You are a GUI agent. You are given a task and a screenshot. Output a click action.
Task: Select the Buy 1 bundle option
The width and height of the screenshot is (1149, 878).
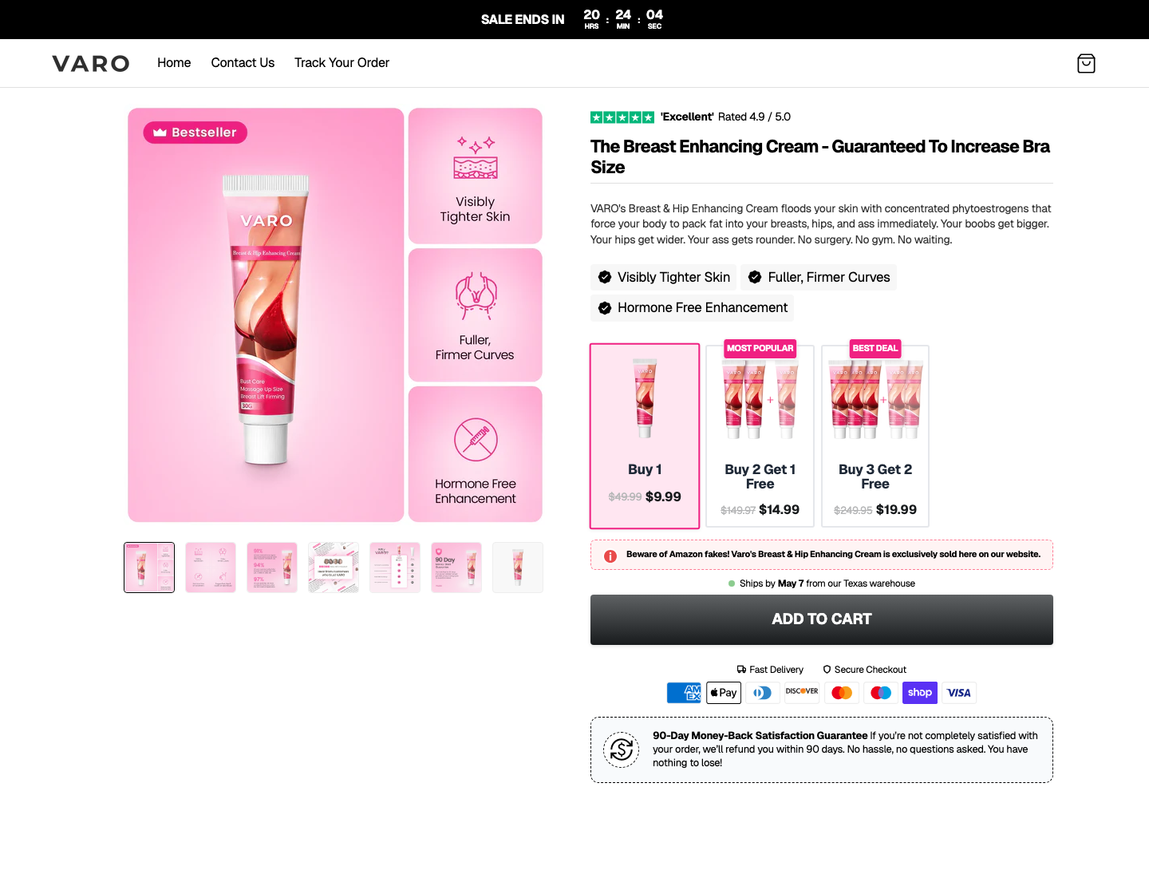click(645, 436)
